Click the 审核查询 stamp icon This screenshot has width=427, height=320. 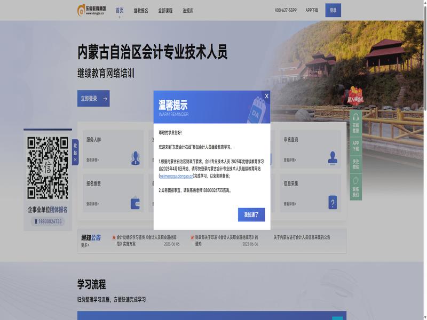333,157
